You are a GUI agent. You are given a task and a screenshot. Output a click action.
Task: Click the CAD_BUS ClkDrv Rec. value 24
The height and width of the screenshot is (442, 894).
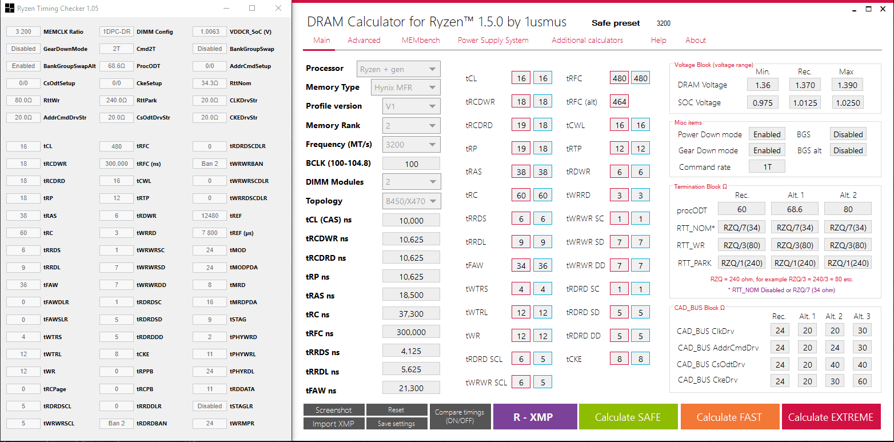click(780, 330)
